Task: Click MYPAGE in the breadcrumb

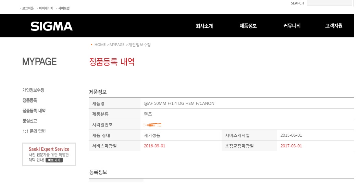Action: 117,45
